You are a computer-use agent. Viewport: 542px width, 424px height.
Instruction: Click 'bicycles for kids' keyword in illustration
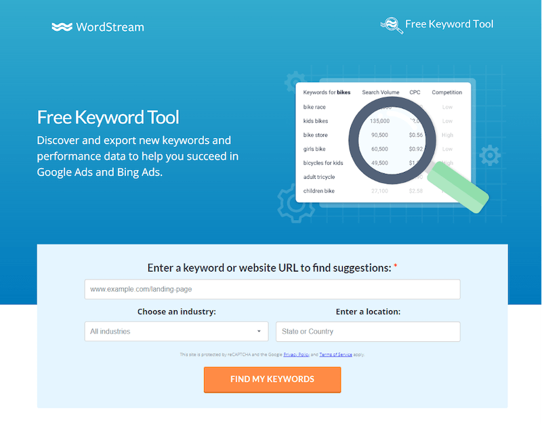tap(323, 163)
